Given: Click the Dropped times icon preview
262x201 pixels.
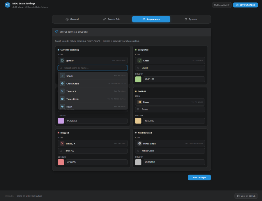Looking at the screenshot, I should coord(62,144).
